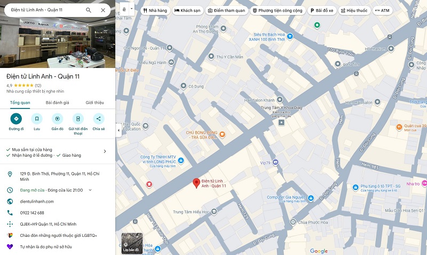Image resolution: width=427 pixels, height=255 pixels.
Task: Click Tự nhận là do phụ nữ sở hữu text
Action: pos(46,246)
